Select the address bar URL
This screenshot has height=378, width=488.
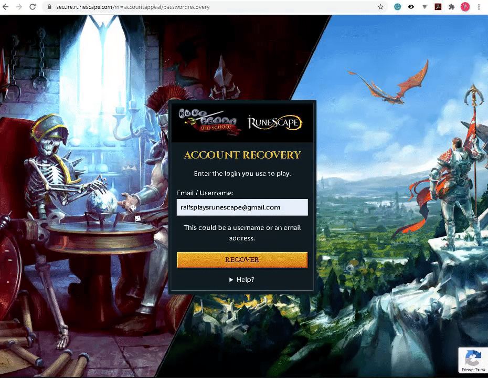click(x=133, y=7)
